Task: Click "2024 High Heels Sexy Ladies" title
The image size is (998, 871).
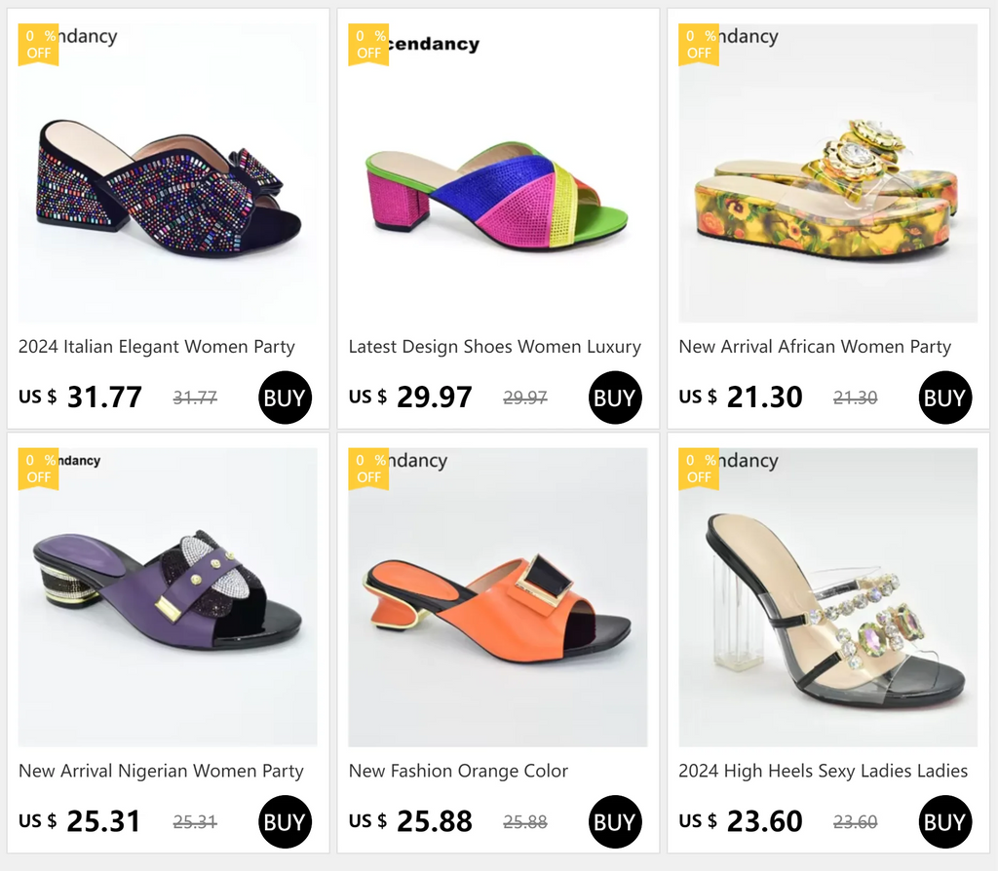Action: 824,771
